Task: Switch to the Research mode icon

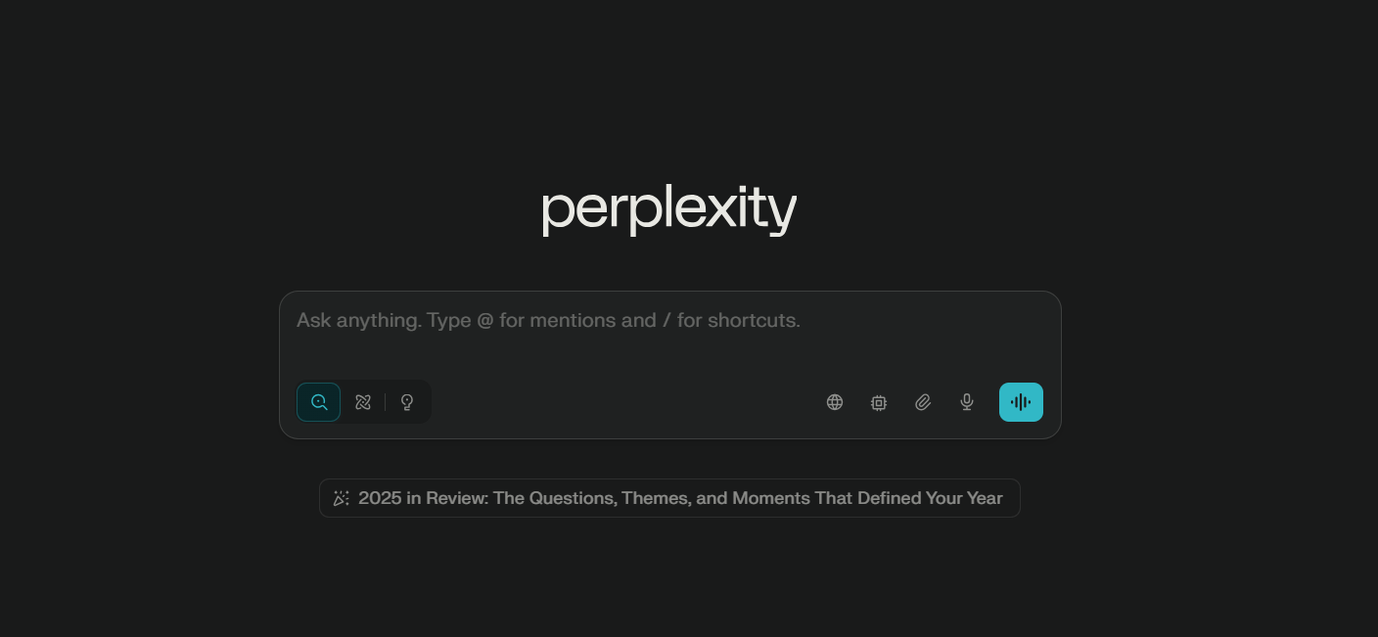Action: [363, 402]
